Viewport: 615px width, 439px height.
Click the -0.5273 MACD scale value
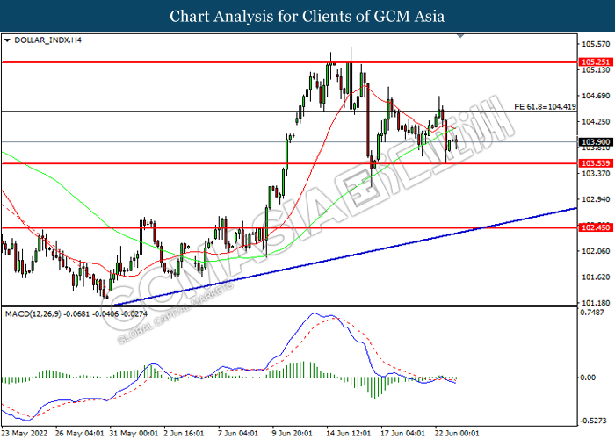[x=592, y=421]
